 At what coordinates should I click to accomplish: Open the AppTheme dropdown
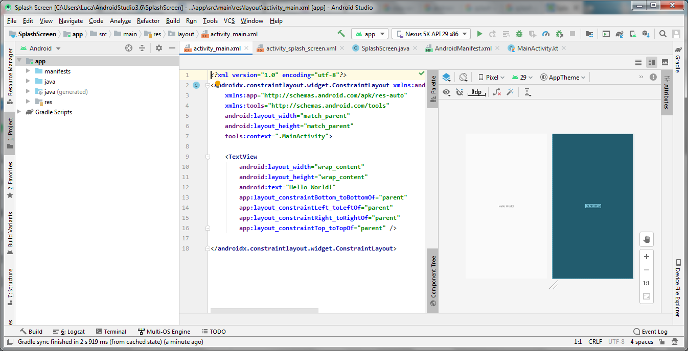563,78
